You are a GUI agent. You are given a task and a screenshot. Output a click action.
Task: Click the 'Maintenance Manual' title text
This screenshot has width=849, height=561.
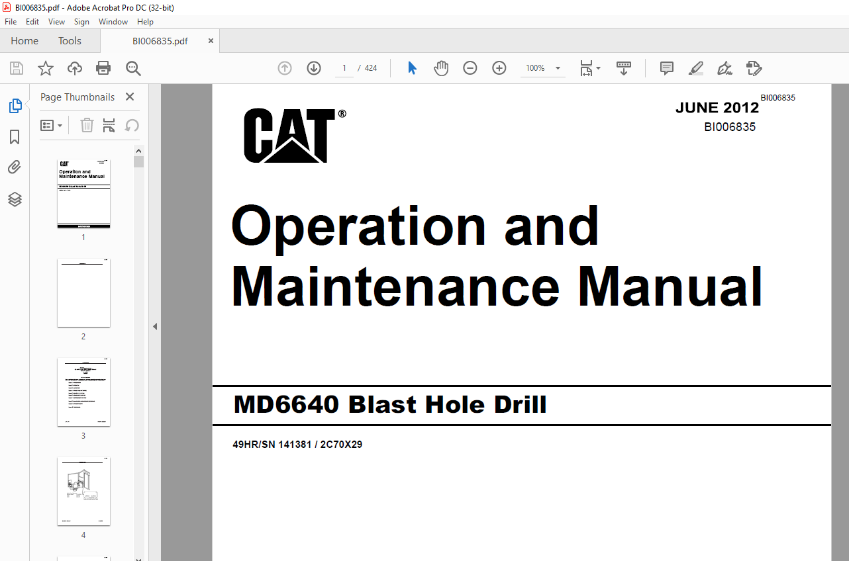pyautogui.click(x=497, y=286)
